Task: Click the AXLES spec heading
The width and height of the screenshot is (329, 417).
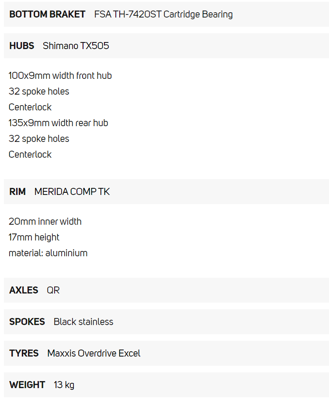Action: 24,290
